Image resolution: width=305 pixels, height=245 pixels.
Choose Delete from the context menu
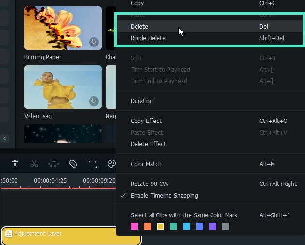(x=210, y=26)
